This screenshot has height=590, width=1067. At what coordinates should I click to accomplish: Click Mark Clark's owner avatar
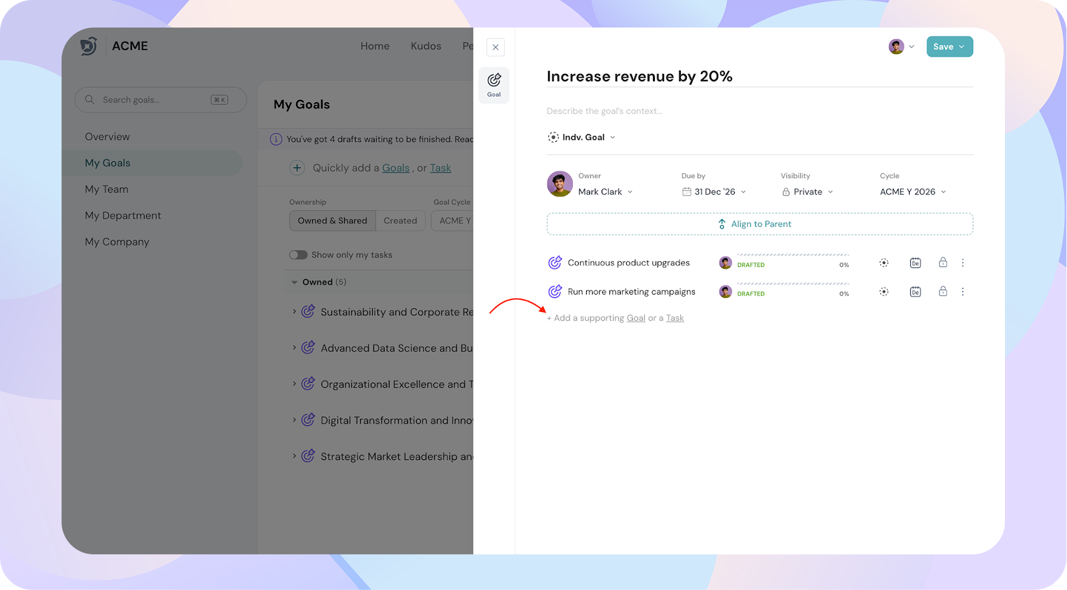click(560, 184)
